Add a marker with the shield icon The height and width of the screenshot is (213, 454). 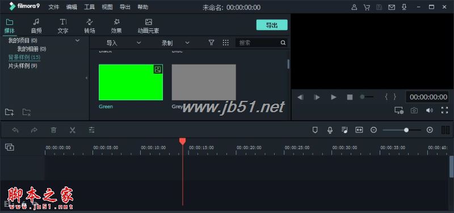coord(315,130)
